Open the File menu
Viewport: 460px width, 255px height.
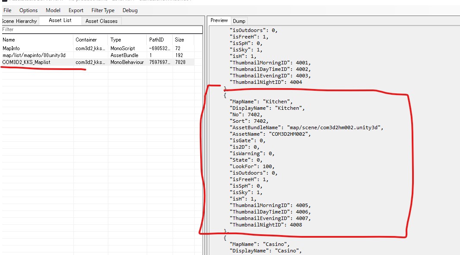pyautogui.click(x=7, y=10)
